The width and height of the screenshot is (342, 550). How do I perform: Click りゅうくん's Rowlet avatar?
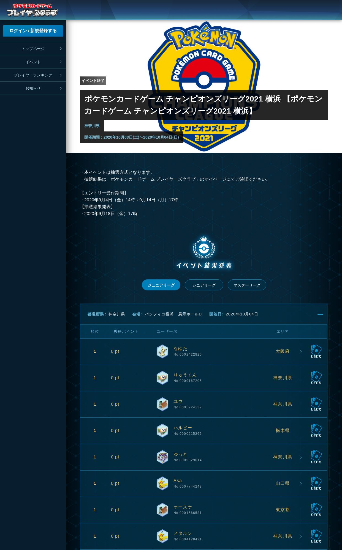162,378
